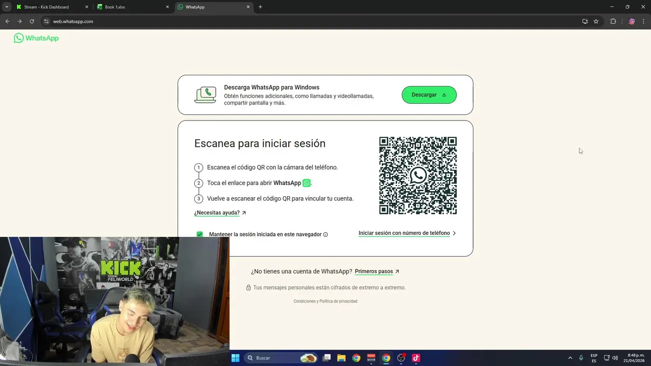Open site information icon in address bar
The height and width of the screenshot is (366, 651).
(46, 21)
